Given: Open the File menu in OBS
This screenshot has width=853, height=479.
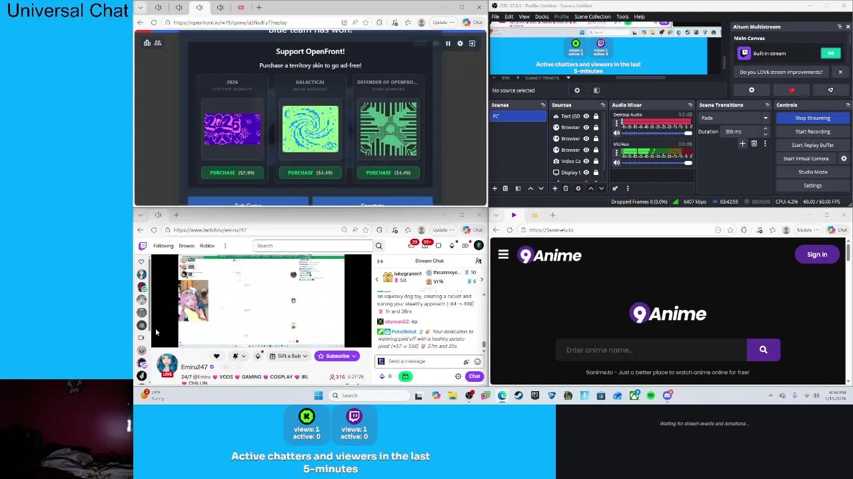Looking at the screenshot, I should coord(496,17).
